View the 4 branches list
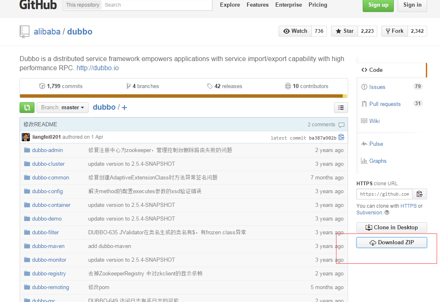The image size is (440, 302). click(143, 86)
